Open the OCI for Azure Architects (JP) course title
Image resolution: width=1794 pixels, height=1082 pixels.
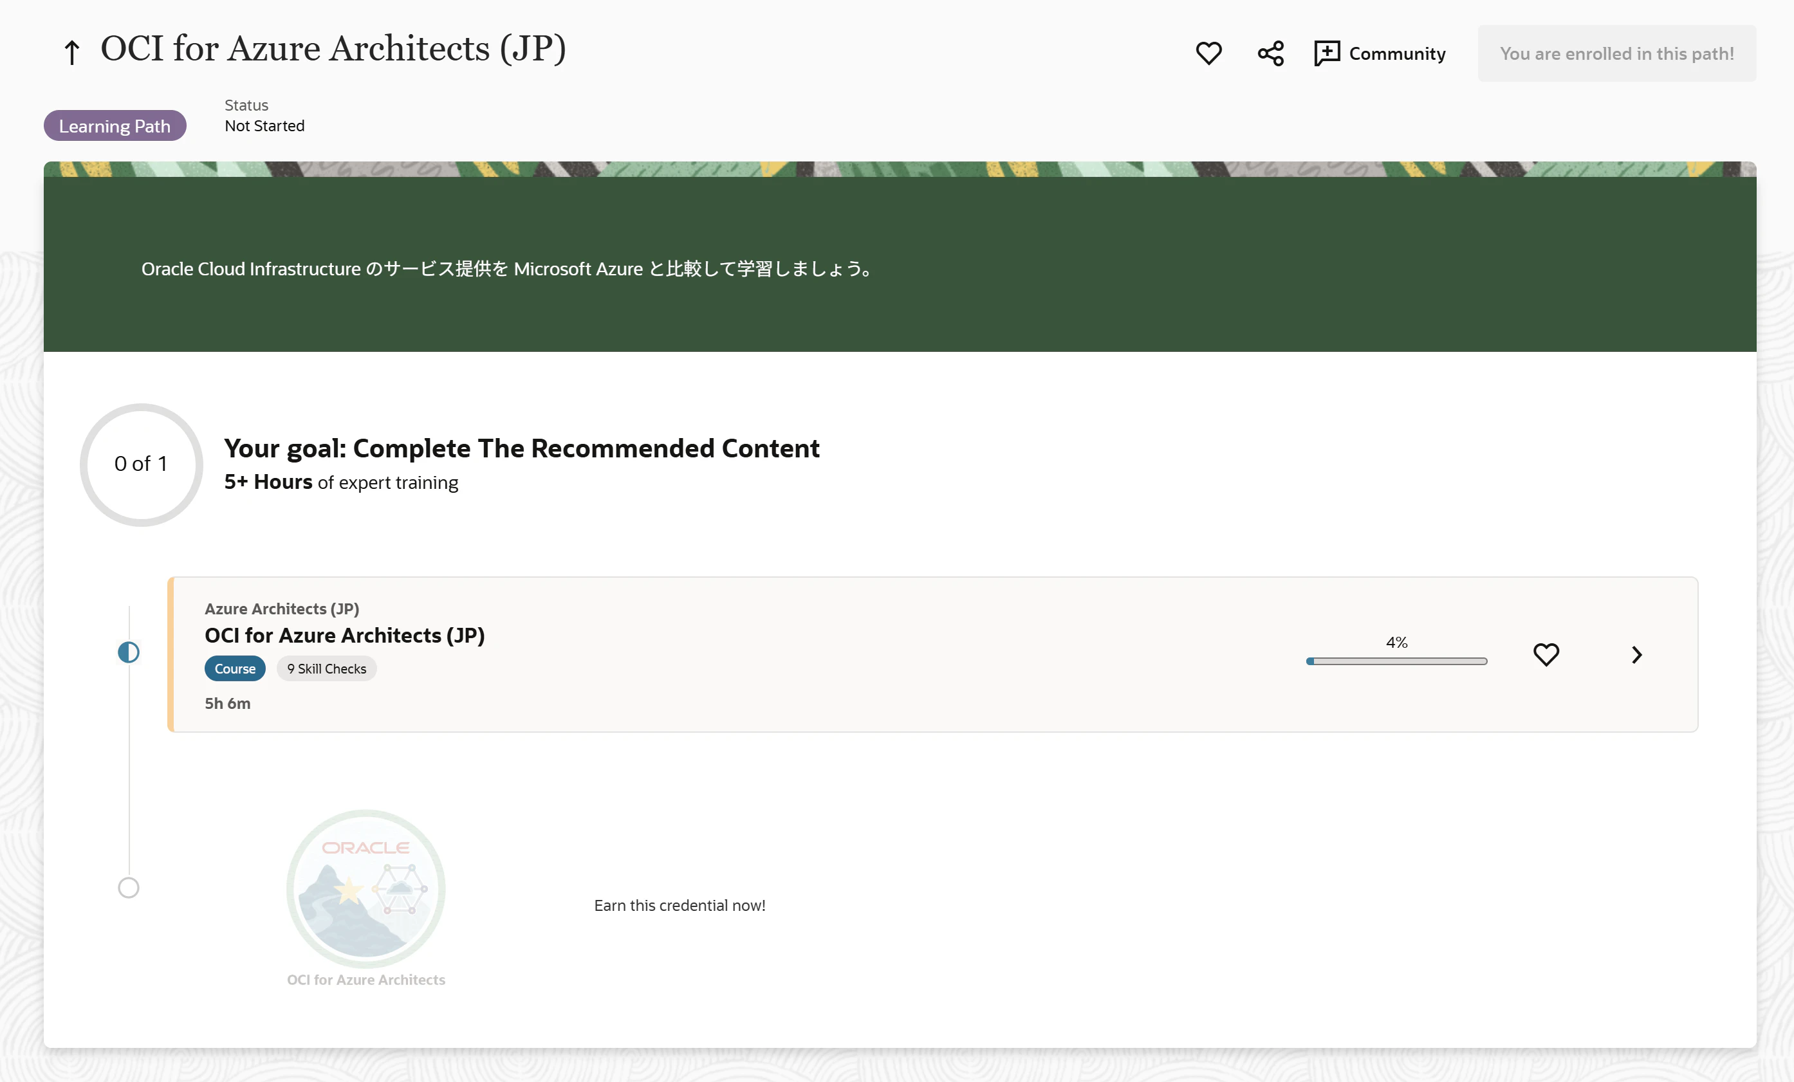pos(344,635)
